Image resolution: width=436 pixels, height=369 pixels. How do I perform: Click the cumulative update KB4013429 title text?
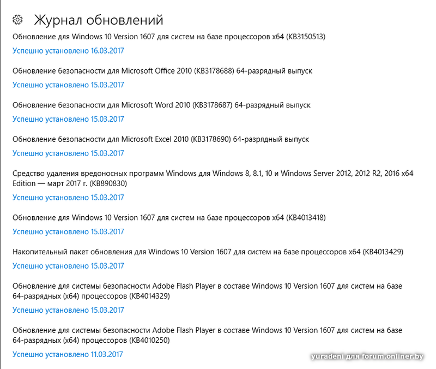pyautogui.click(x=208, y=252)
